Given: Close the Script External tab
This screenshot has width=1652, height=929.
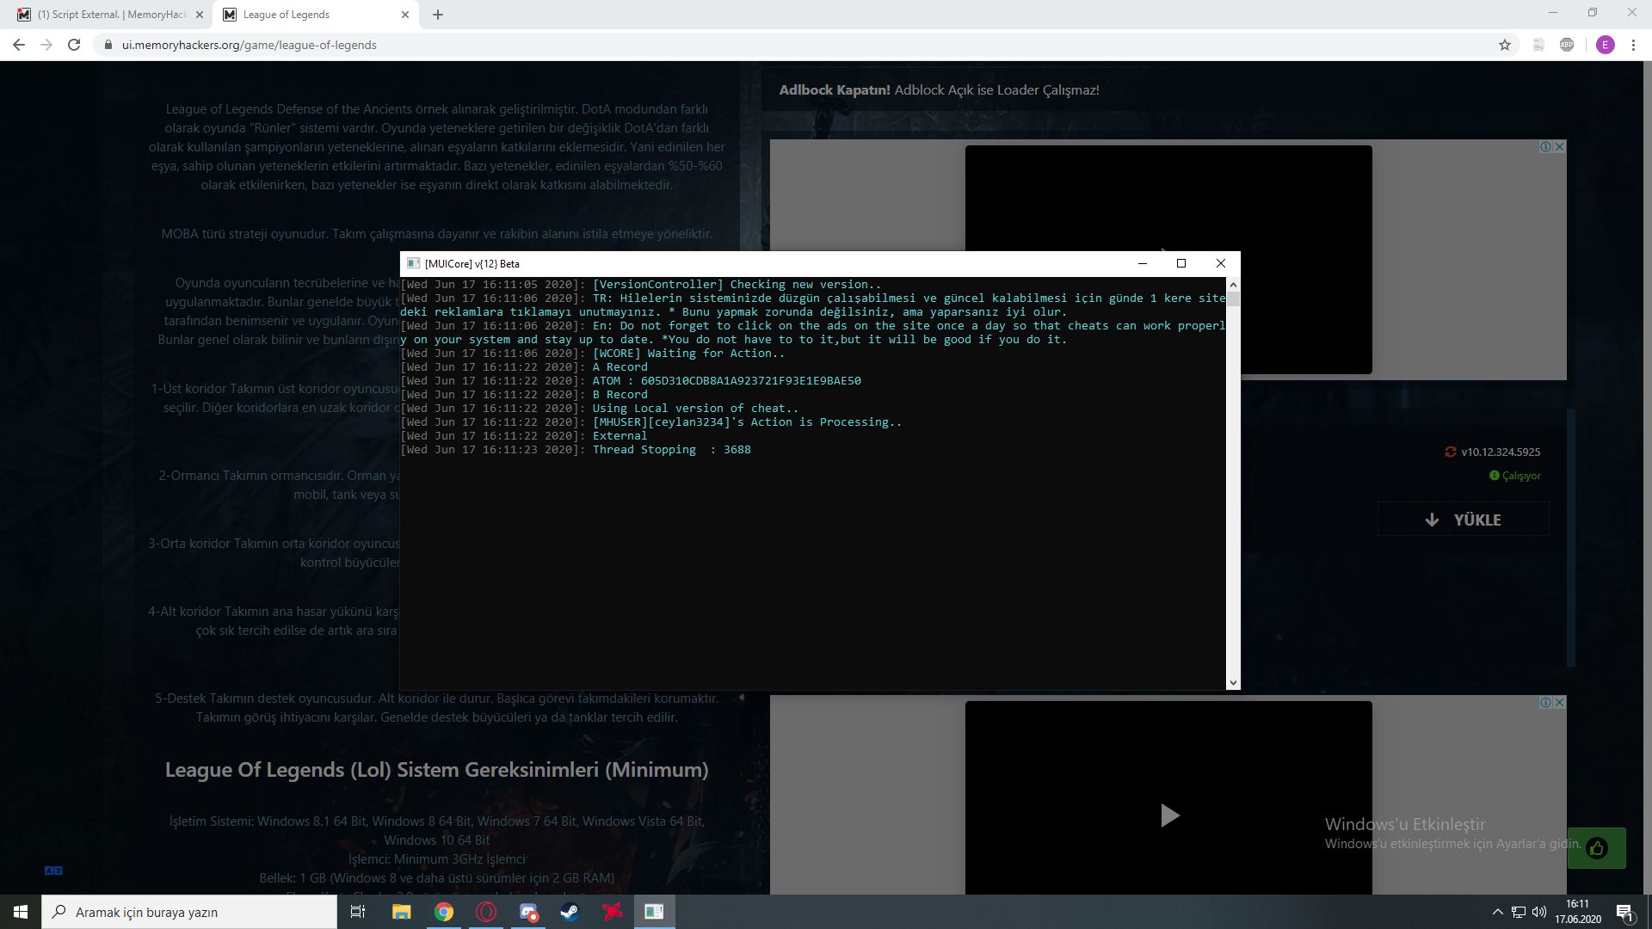Looking at the screenshot, I should tap(200, 15).
